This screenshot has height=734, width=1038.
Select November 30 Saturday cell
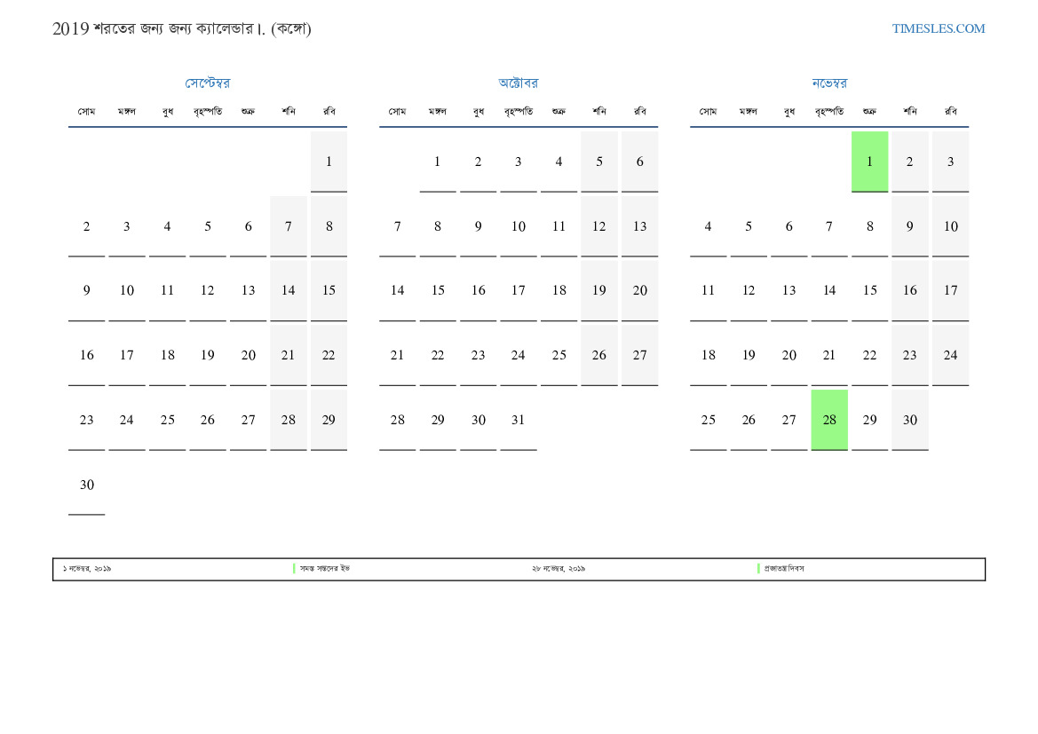coord(909,420)
